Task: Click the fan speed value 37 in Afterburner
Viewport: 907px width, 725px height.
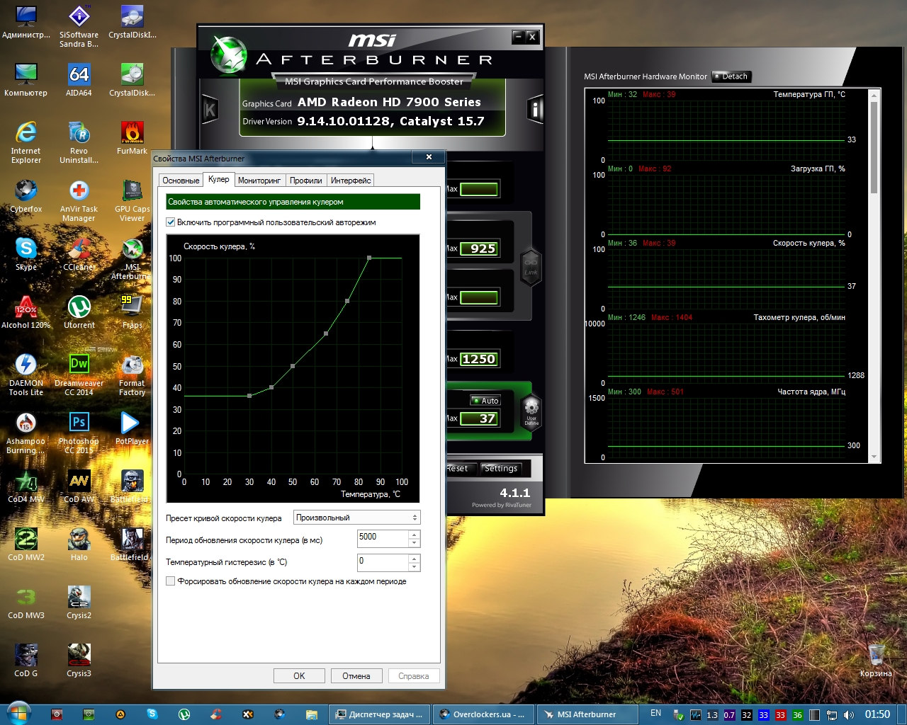Action: point(480,418)
